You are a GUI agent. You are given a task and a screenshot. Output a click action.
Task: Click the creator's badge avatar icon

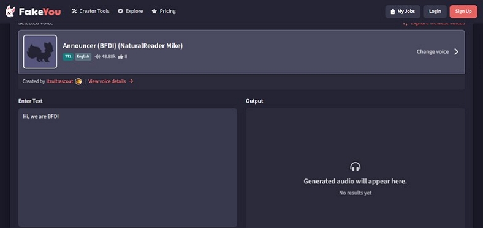click(x=78, y=81)
